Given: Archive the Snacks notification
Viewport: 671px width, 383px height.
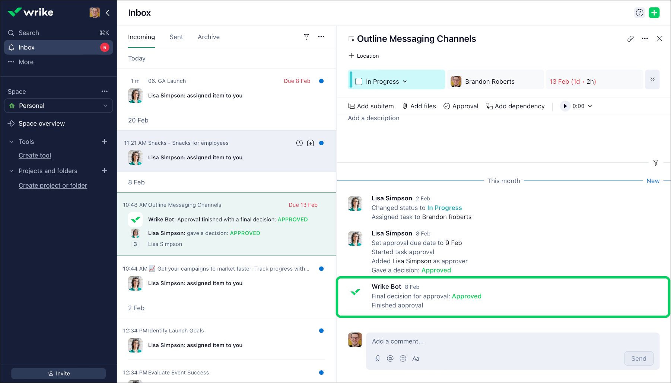Looking at the screenshot, I should [310, 143].
